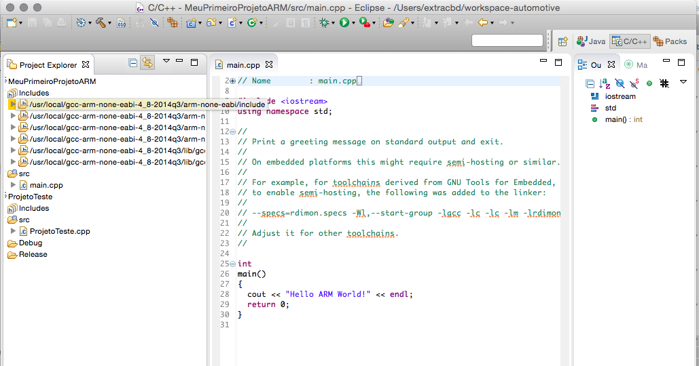This screenshot has height=366, width=699.
Task: Click the yellow Back arrow icon
Action: click(483, 22)
